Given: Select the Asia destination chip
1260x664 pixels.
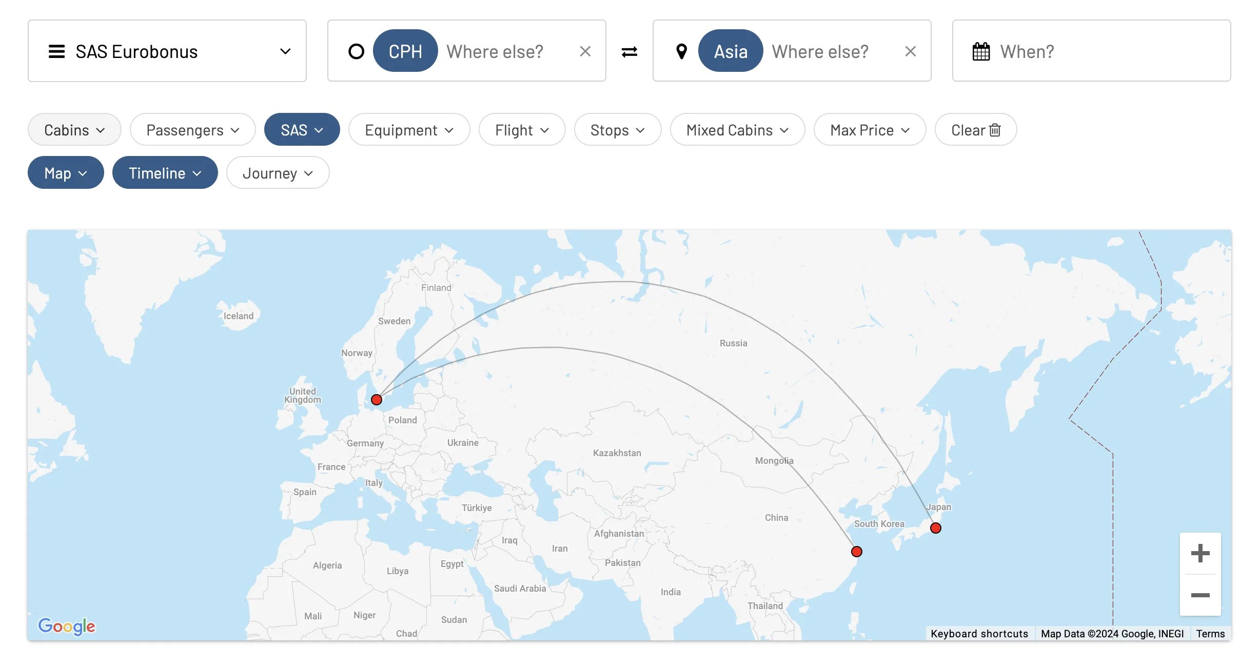Looking at the screenshot, I should point(731,51).
